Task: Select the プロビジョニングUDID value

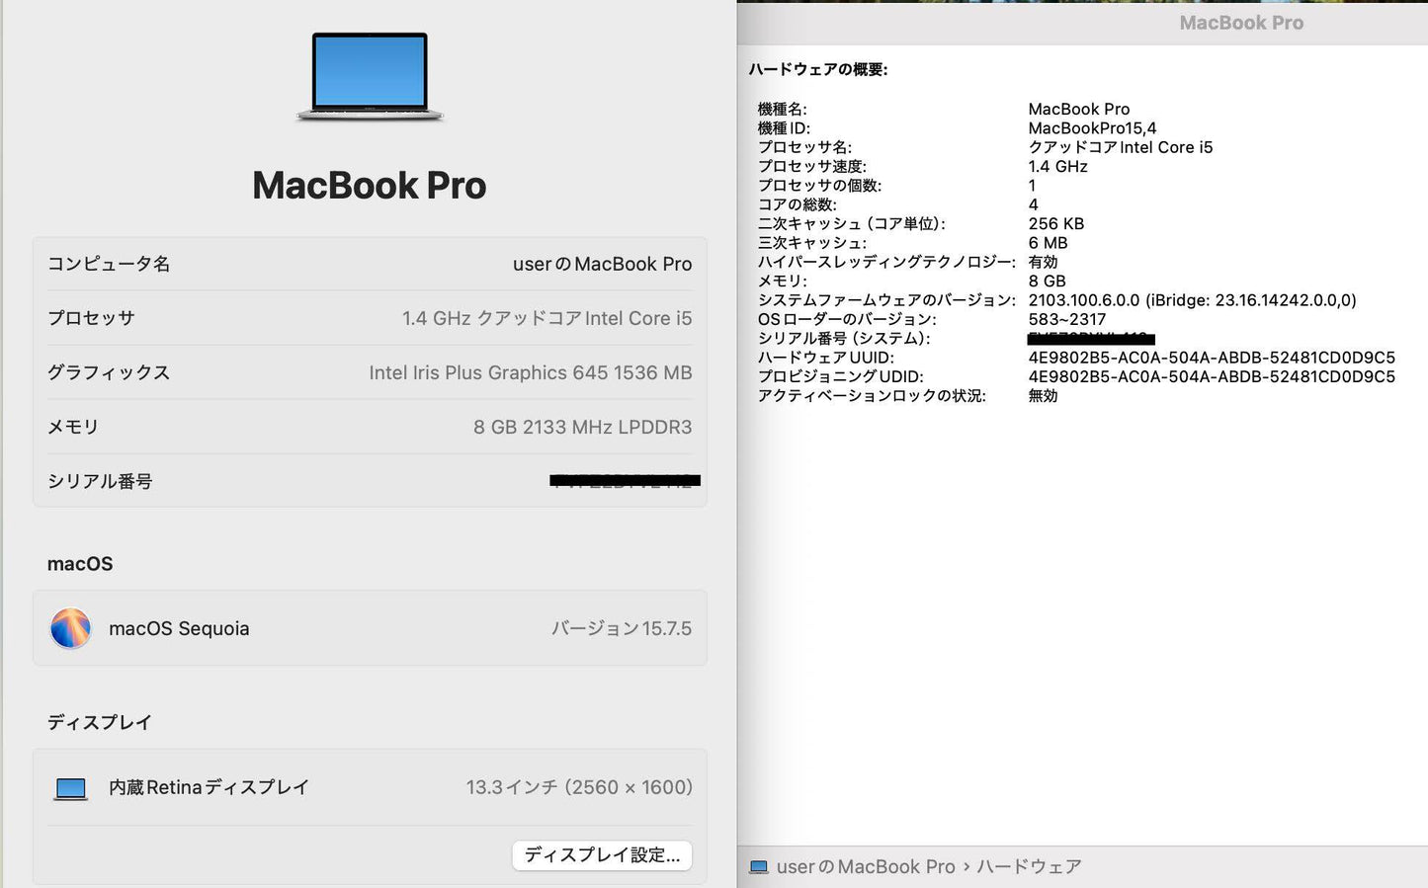Action: 1212,376
